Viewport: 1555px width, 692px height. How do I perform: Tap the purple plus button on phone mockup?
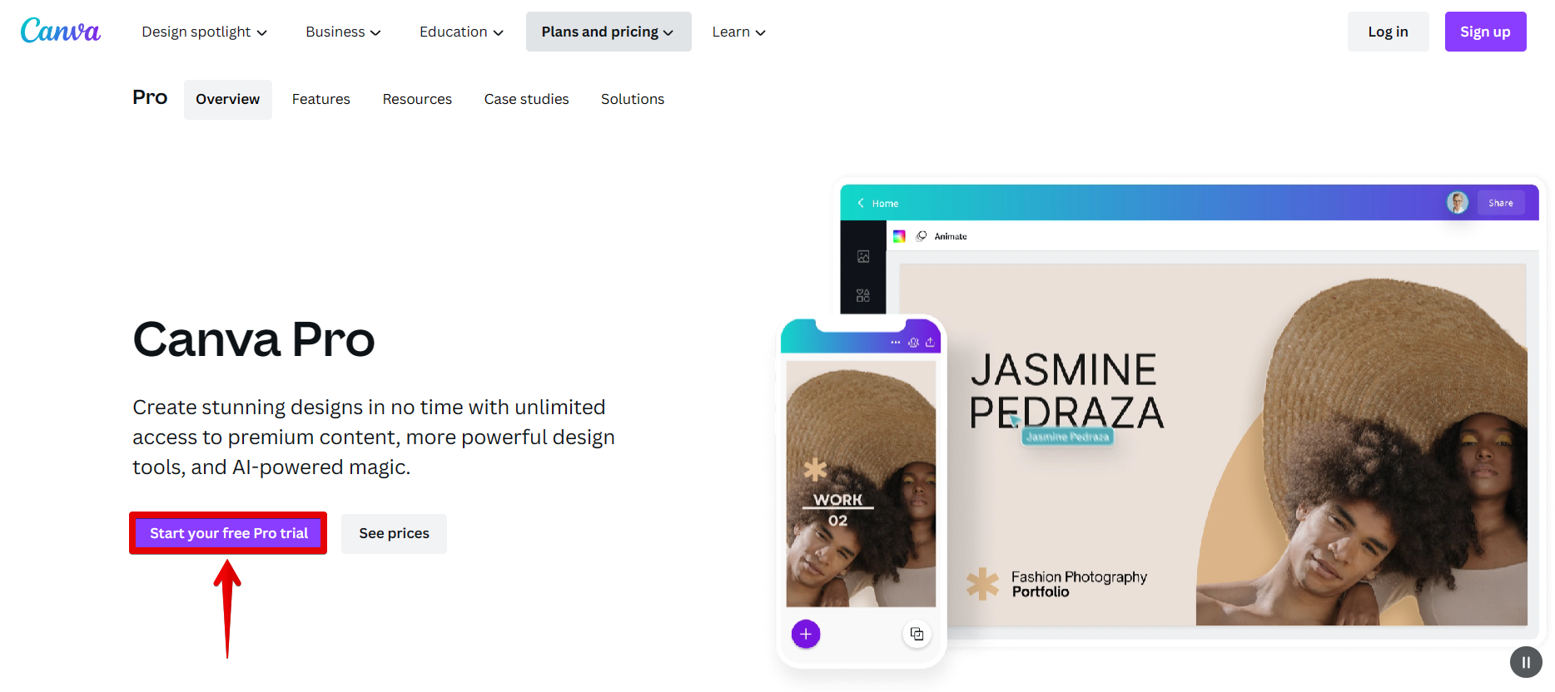pyautogui.click(x=805, y=634)
